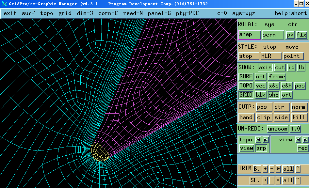Click the topo previous arrow

pyautogui.click(x=258, y=140)
